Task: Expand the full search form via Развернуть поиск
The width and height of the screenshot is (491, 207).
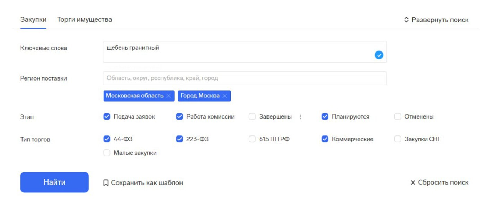Action: 440,20
